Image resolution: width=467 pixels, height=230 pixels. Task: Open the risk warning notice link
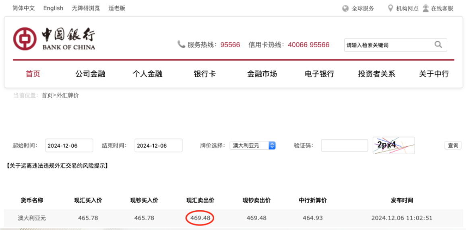tap(57, 166)
